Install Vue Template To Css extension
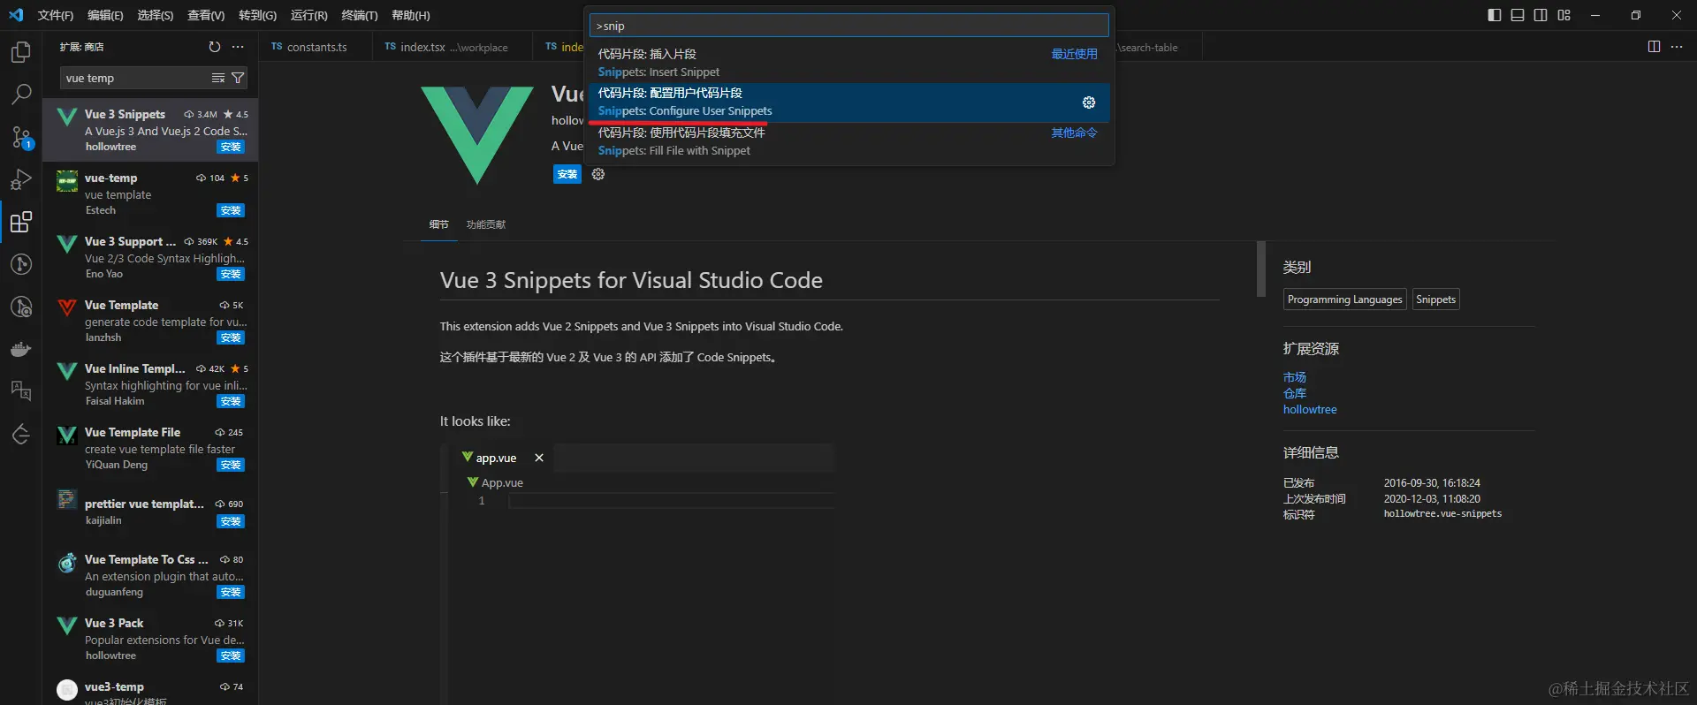The width and height of the screenshot is (1697, 705). (x=231, y=592)
